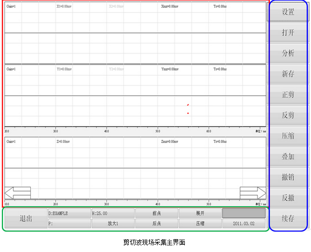This screenshot has height=252, width=311.
Task: Click the 新存 save-new button
Action: (x=288, y=74)
